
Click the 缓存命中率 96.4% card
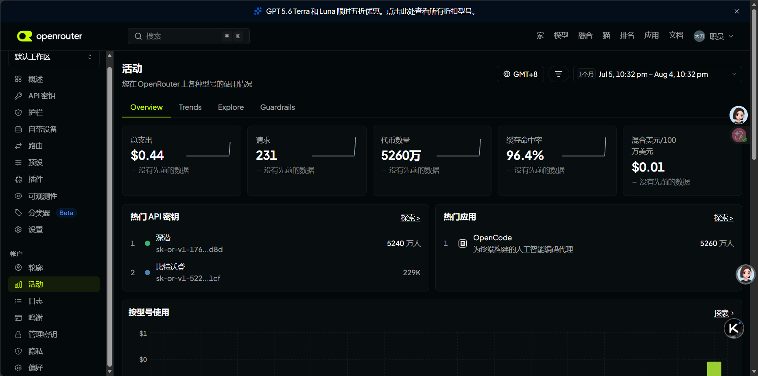557,161
